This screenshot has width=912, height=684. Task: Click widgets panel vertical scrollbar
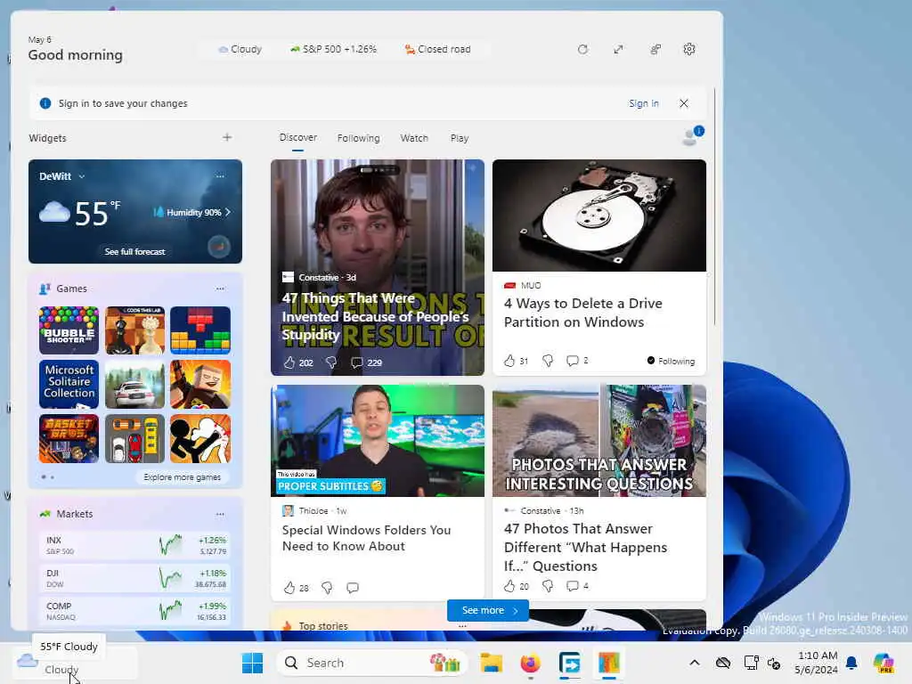715,207
